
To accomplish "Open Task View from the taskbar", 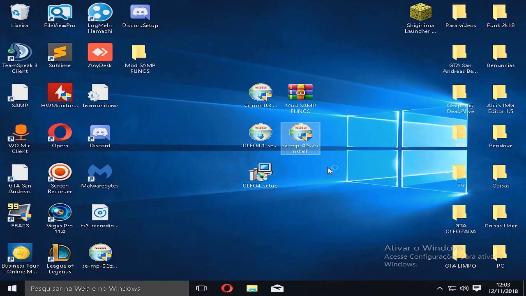I will tap(201, 289).
